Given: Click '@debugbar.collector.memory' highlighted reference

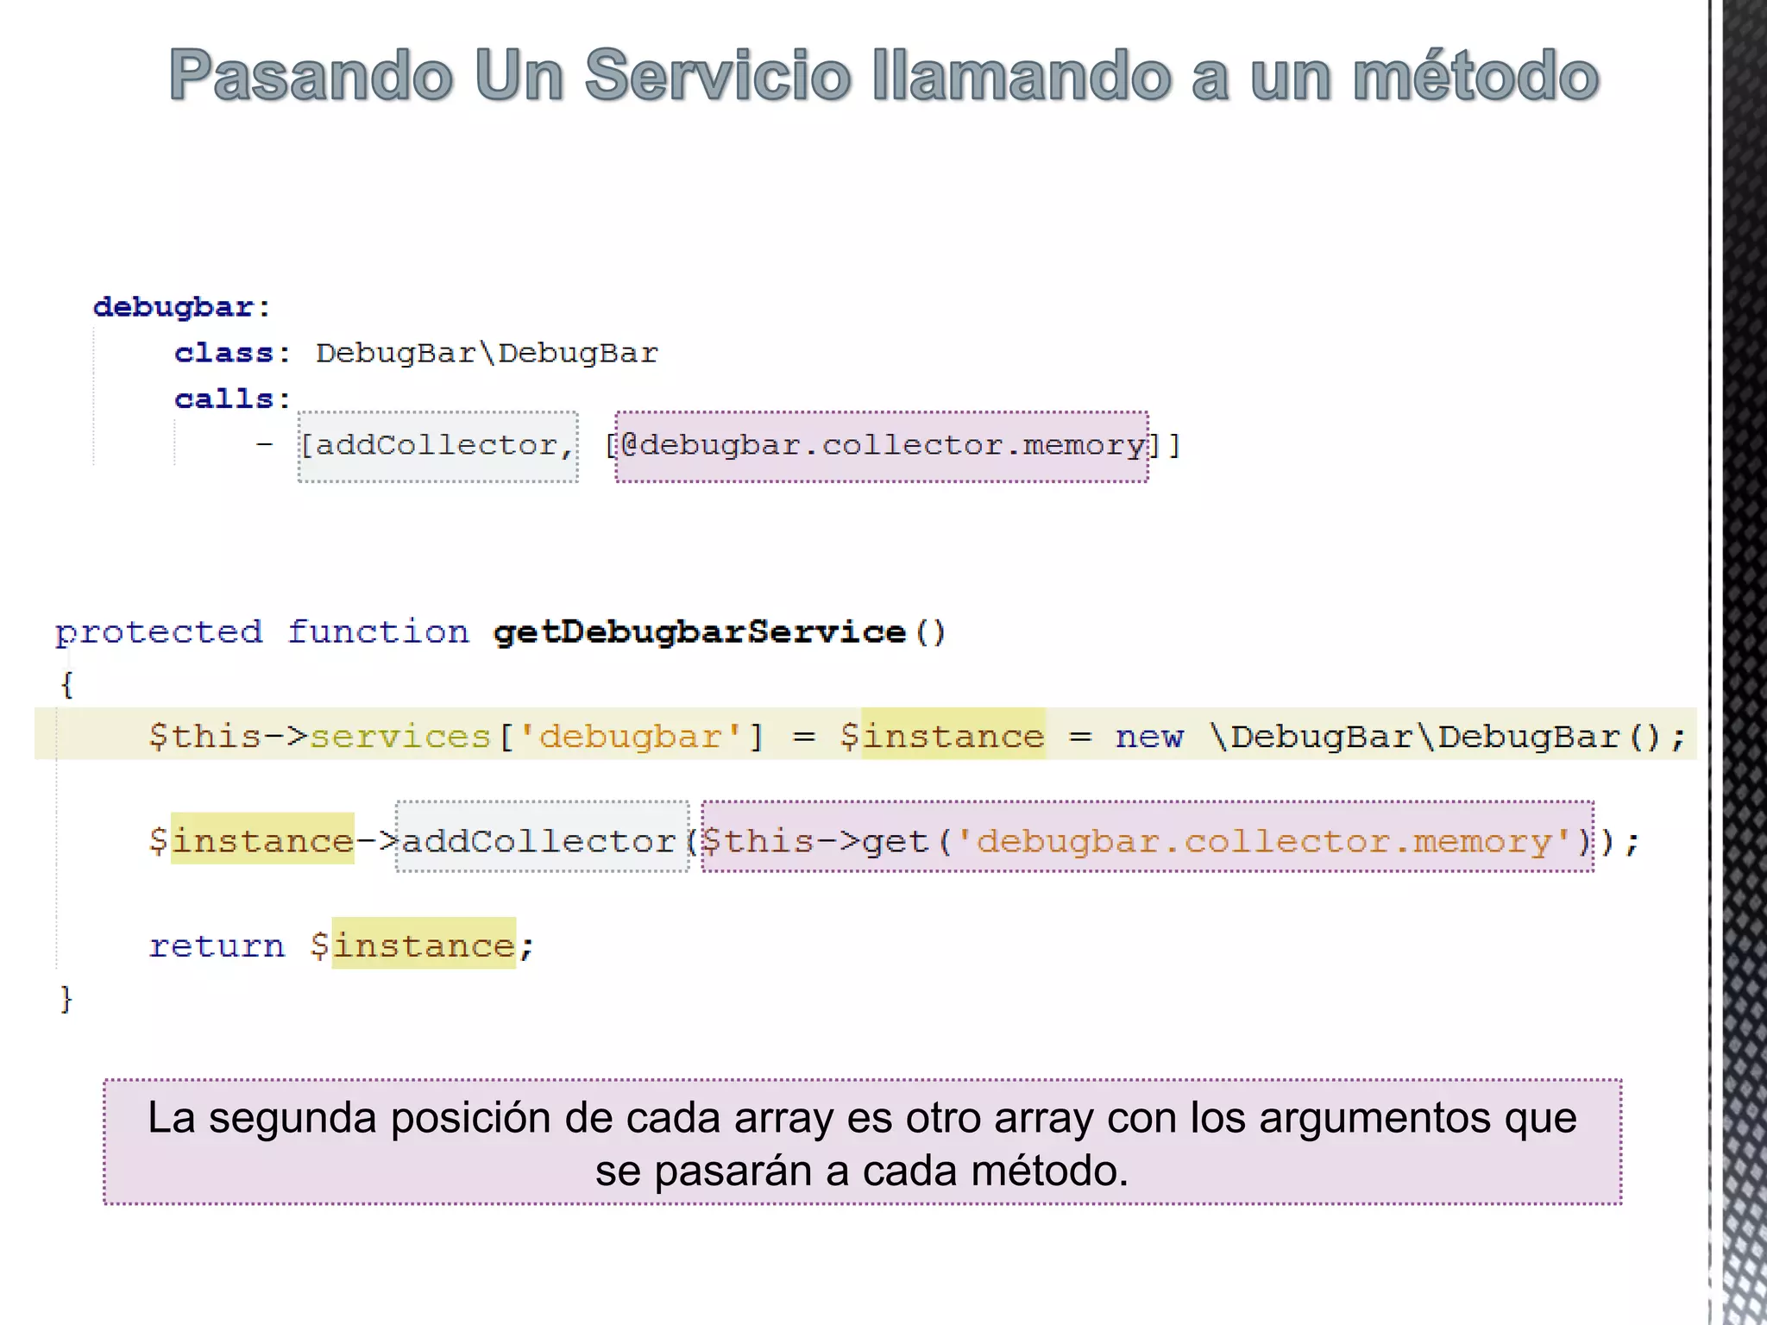Looking at the screenshot, I should point(882,446).
